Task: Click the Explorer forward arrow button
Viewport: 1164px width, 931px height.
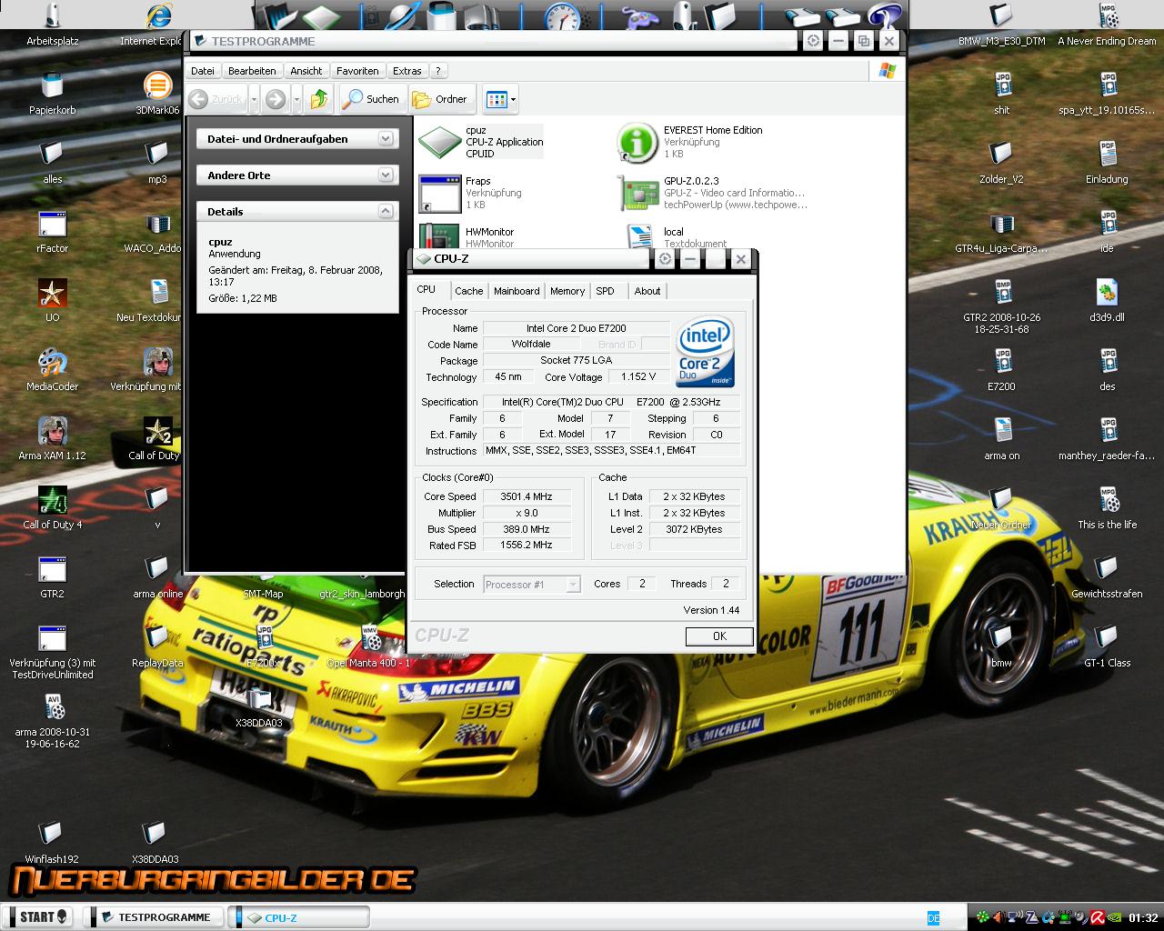Action: tap(276, 99)
